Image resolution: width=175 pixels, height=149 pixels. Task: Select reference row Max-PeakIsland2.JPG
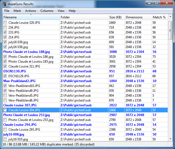click(85, 81)
